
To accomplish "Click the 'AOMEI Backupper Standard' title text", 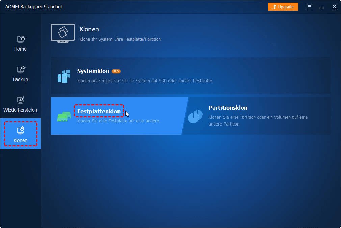I will point(34,7).
